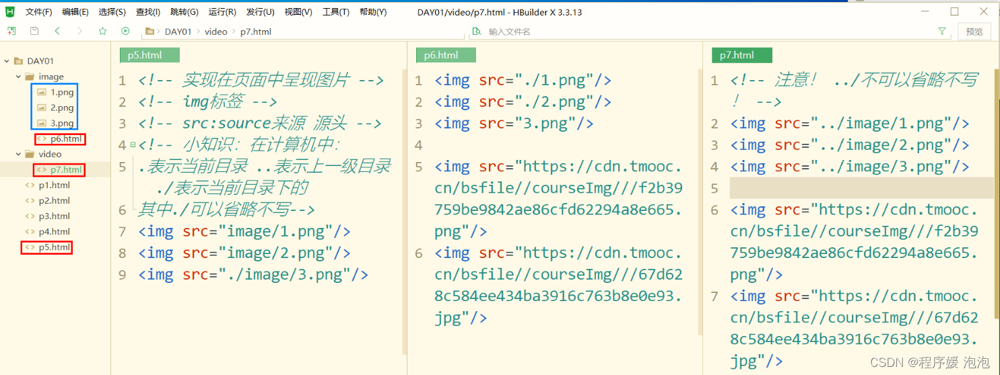Collapse the image folder

[x=18, y=77]
